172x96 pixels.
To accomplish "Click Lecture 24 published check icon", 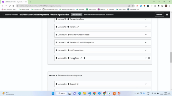I will tap(56, 84).
